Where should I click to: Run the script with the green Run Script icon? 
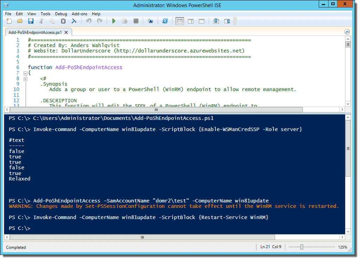pyautogui.click(x=114, y=21)
